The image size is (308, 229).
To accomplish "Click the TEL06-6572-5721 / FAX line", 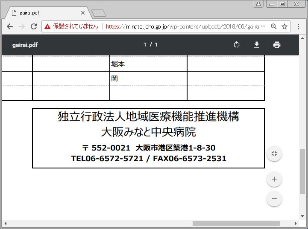I will pyautogui.click(x=149, y=158).
